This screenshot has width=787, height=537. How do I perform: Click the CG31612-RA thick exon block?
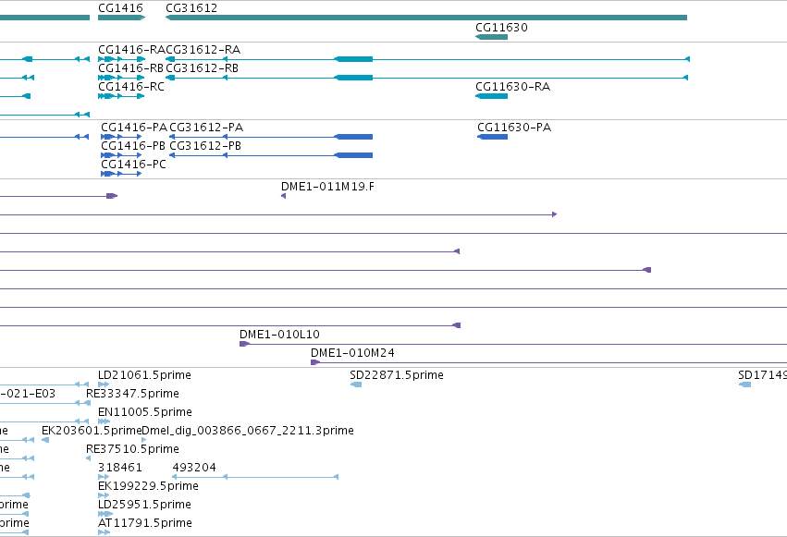(x=354, y=59)
